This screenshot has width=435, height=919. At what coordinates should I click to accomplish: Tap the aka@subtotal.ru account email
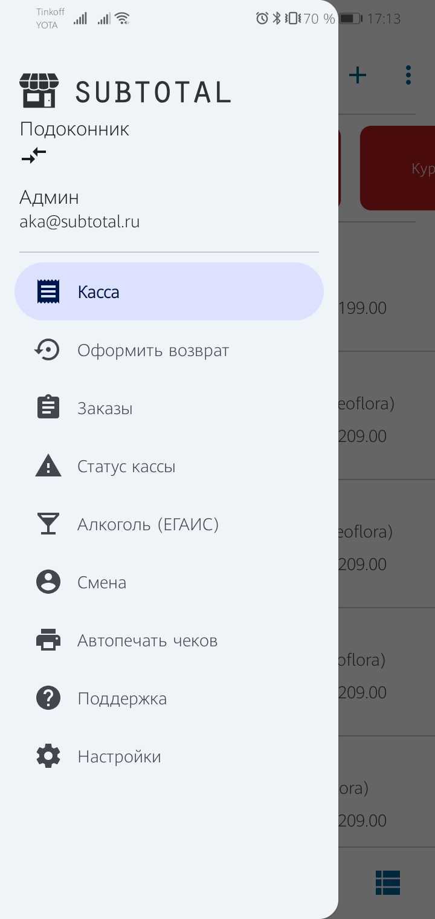tap(80, 221)
